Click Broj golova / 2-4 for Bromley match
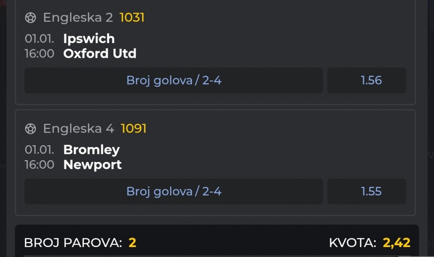The width and height of the screenshot is (434, 257). pyautogui.click(x=174, y=191)
